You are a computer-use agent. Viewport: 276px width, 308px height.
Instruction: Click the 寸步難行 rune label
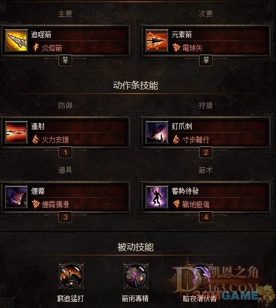[x=196, y=140]
